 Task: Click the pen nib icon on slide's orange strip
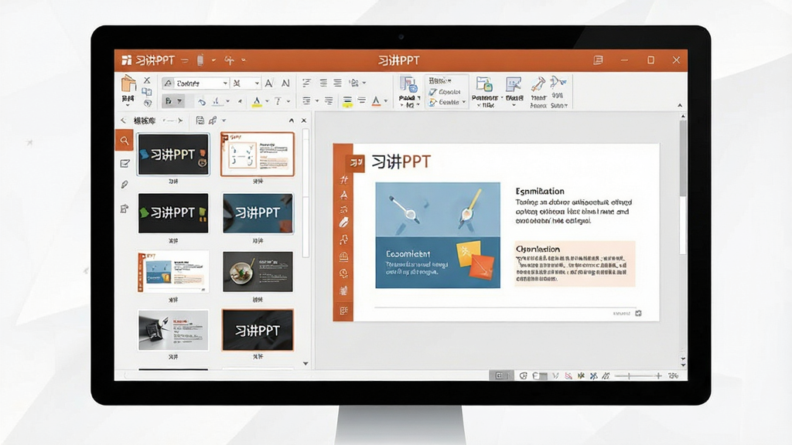click(344, 222)
